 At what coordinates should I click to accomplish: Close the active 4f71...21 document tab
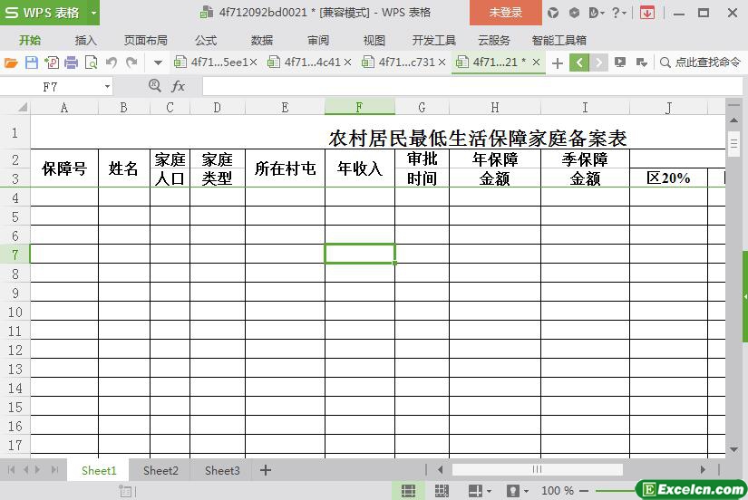point(536,62)
